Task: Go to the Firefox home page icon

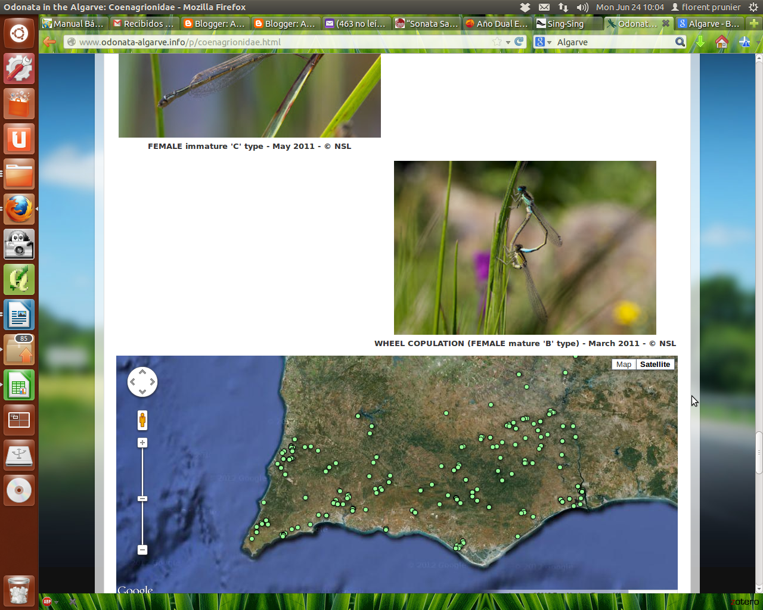Action: pyautogui.click(x=722, y=42)
